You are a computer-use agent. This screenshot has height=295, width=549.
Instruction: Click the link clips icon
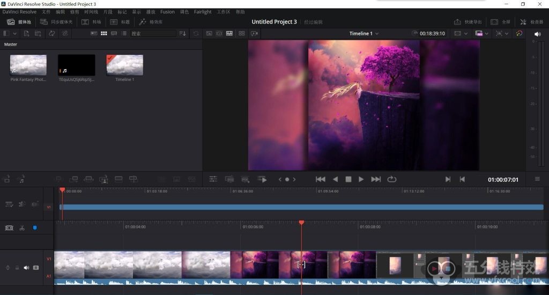click(65, 34)
